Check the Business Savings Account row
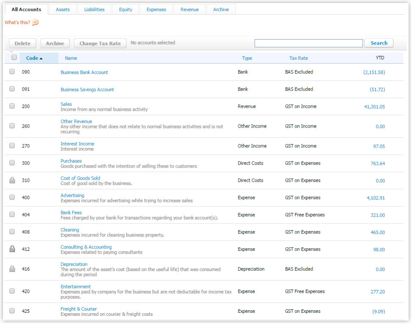Viewport: 412px width, 324px height. pyautogui.click(x=12, y=89)
